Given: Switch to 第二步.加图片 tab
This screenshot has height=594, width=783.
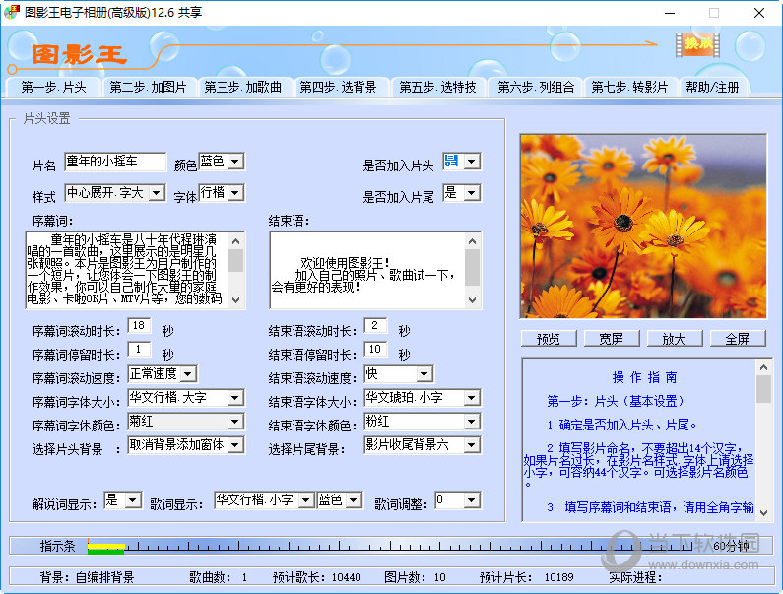Looking at the screenshot, I should point(148,87).
